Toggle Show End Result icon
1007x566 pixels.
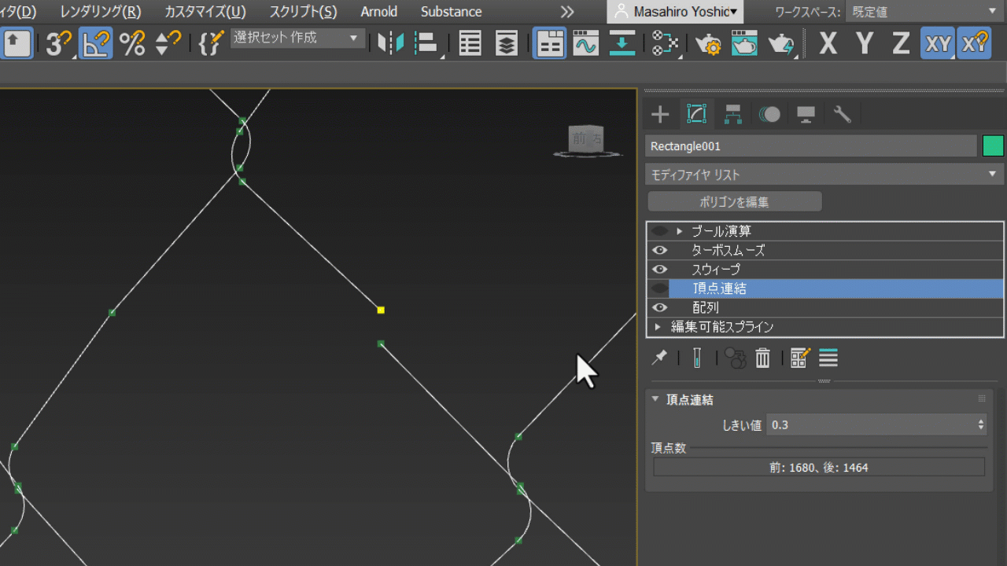[697, 358]
